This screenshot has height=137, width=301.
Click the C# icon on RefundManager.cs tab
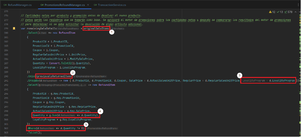coord(6,5)
